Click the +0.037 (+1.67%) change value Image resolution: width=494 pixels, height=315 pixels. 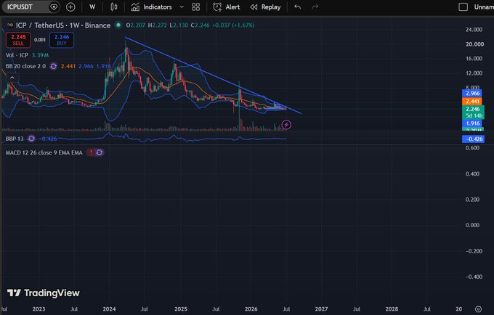[x=233, y=25]
